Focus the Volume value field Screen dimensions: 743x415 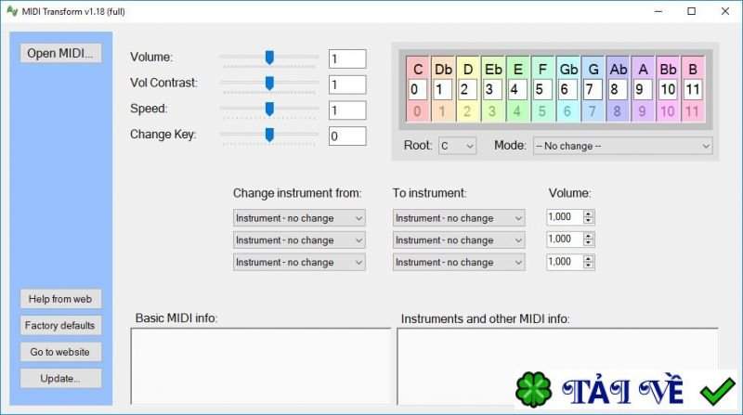coord(347,58)
